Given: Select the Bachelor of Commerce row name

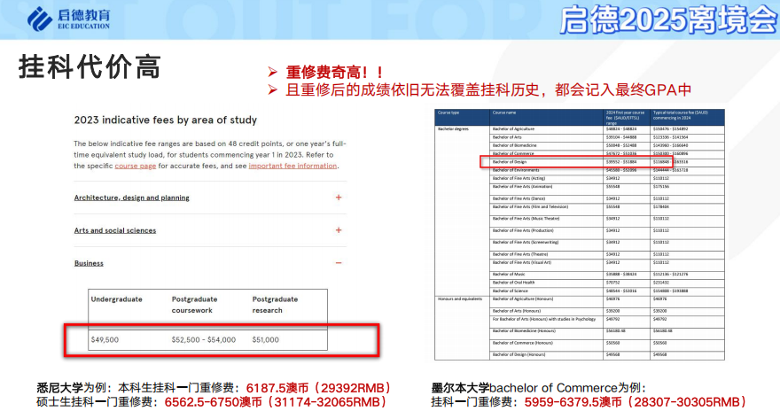Looking at the screenshot, I should [x=513, y=153].
